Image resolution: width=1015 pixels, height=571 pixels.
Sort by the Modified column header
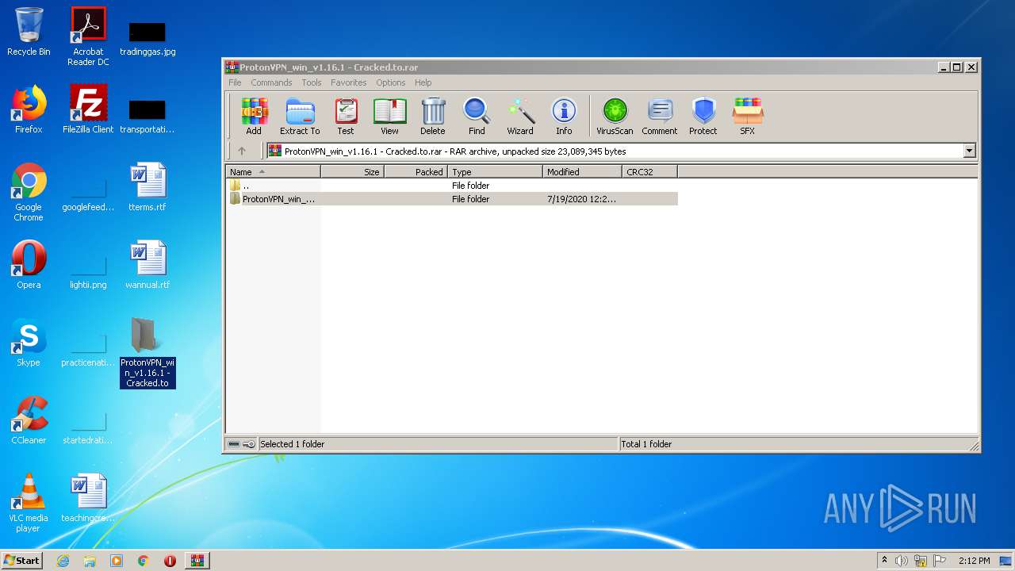pyautogui.click(x=583, y=171)
